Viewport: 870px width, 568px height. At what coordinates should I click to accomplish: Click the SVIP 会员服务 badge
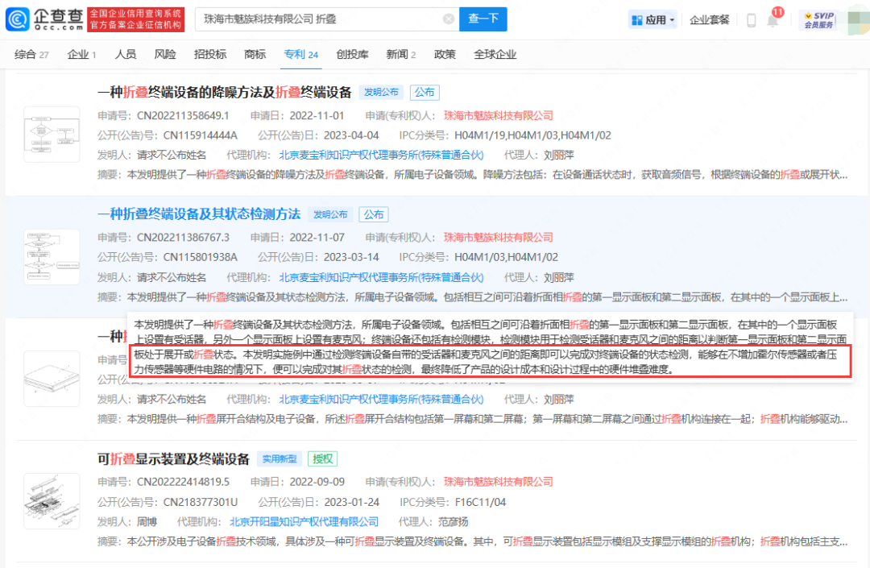click(x=818, y=20)
